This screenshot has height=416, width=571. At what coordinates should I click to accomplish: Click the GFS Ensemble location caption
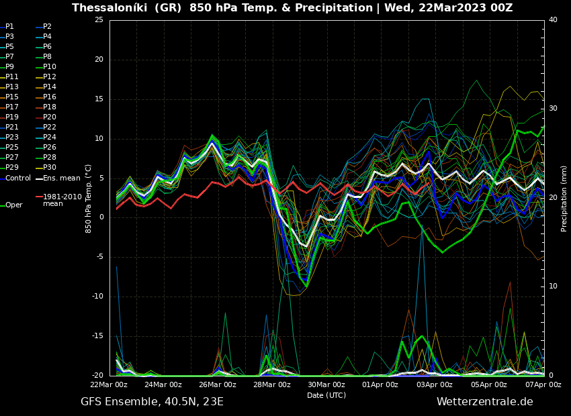click(x=152, y=402)
